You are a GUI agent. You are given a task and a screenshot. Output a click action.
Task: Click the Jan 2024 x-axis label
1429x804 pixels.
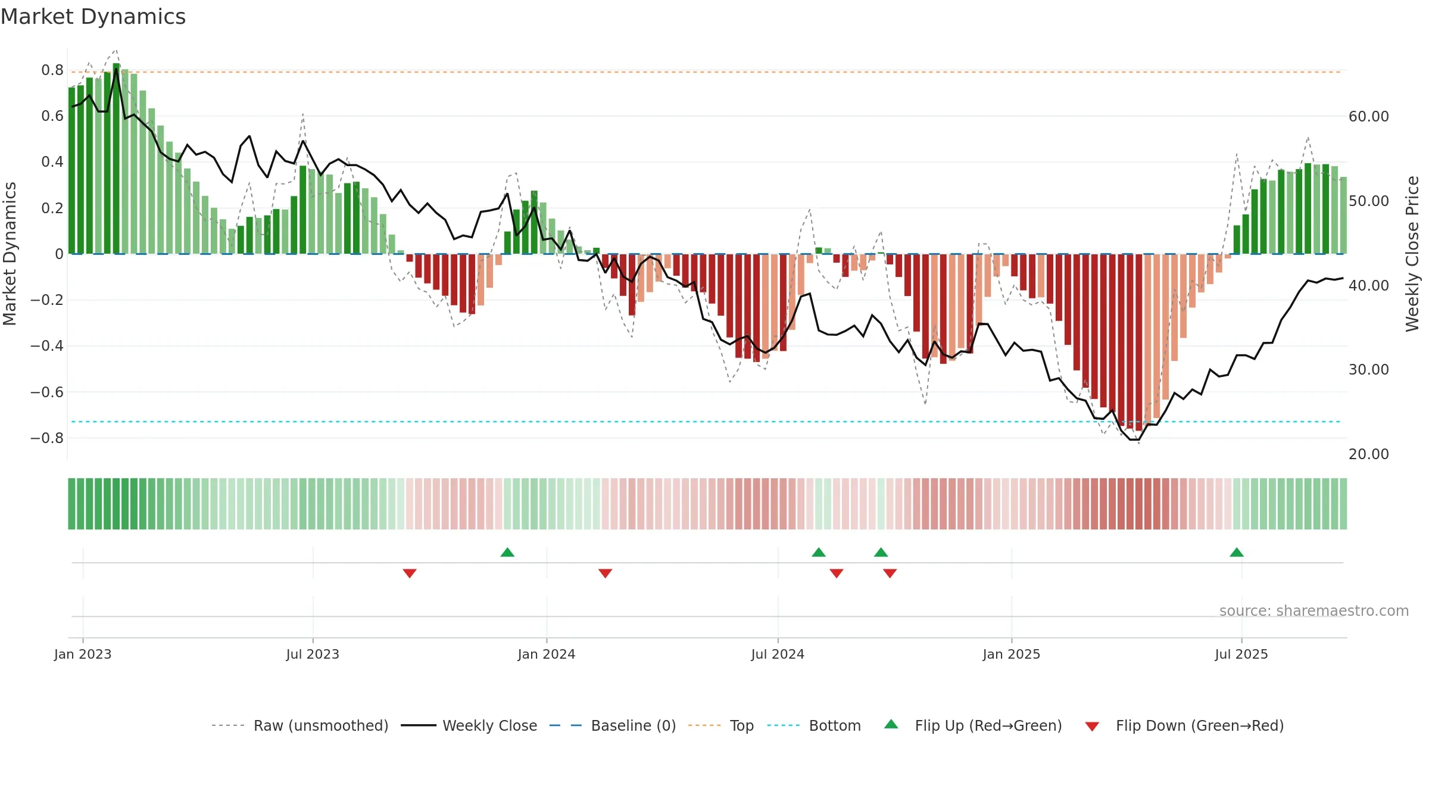click(547, 654)
